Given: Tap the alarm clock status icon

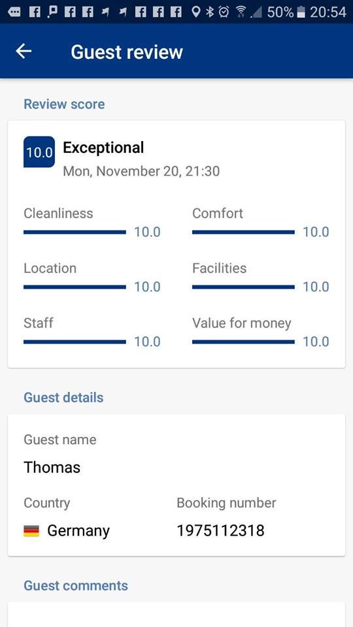Looking at the screenshot, I should coord(224,12).
